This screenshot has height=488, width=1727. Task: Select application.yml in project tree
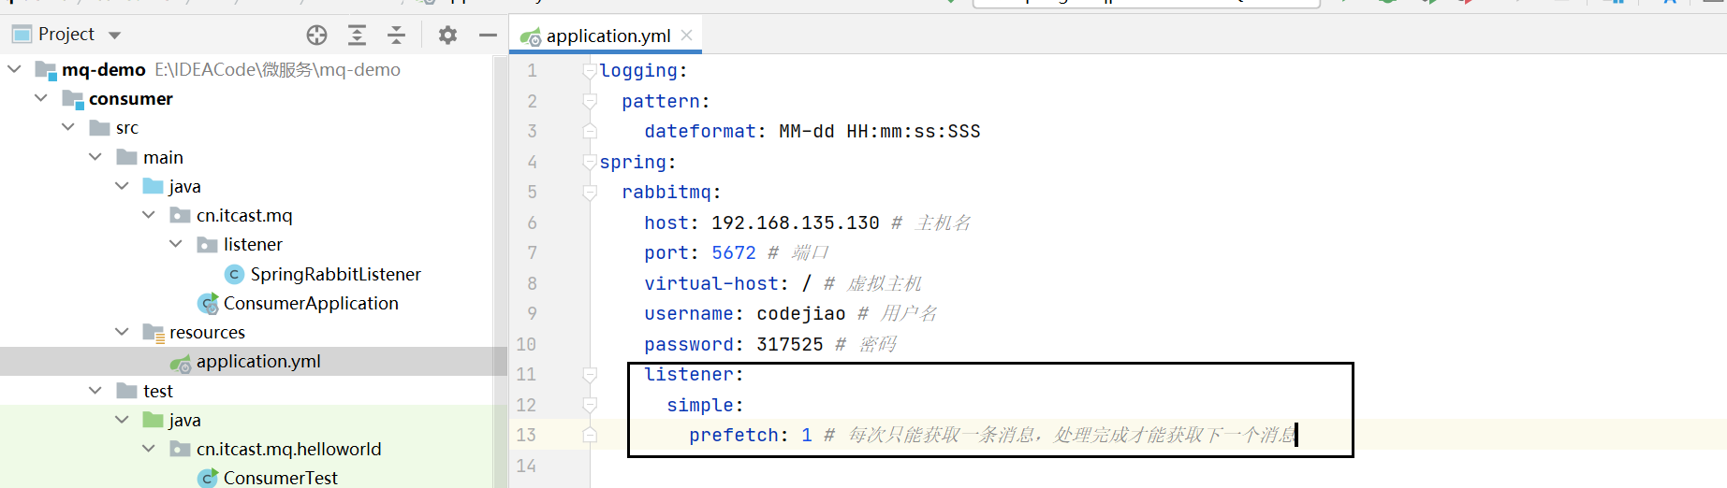pos(258,361)
